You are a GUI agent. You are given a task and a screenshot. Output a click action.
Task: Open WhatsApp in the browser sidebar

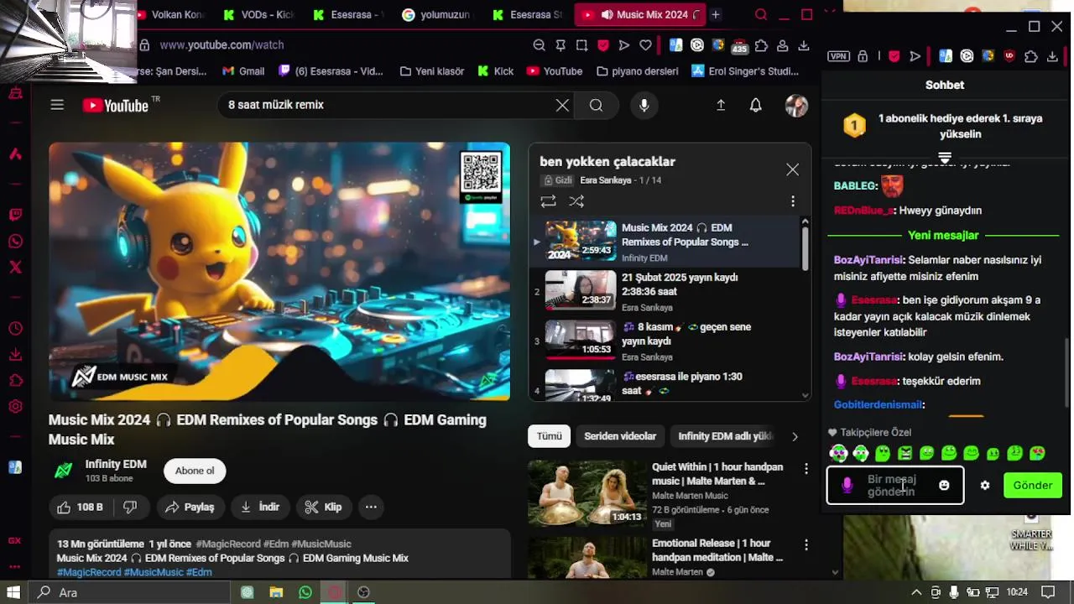[15, 242]
